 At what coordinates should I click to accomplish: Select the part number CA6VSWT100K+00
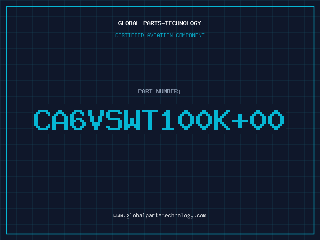tap(159, 120)
